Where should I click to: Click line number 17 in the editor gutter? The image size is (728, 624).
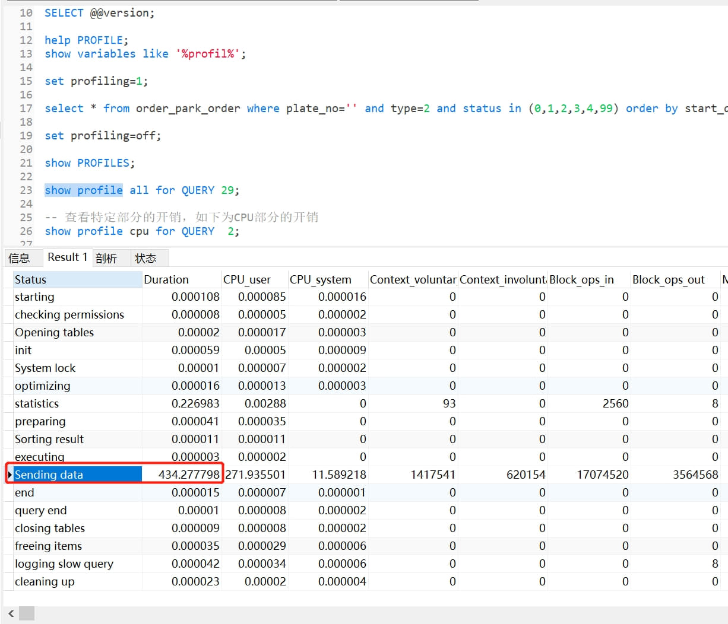[x=26, y=109]
